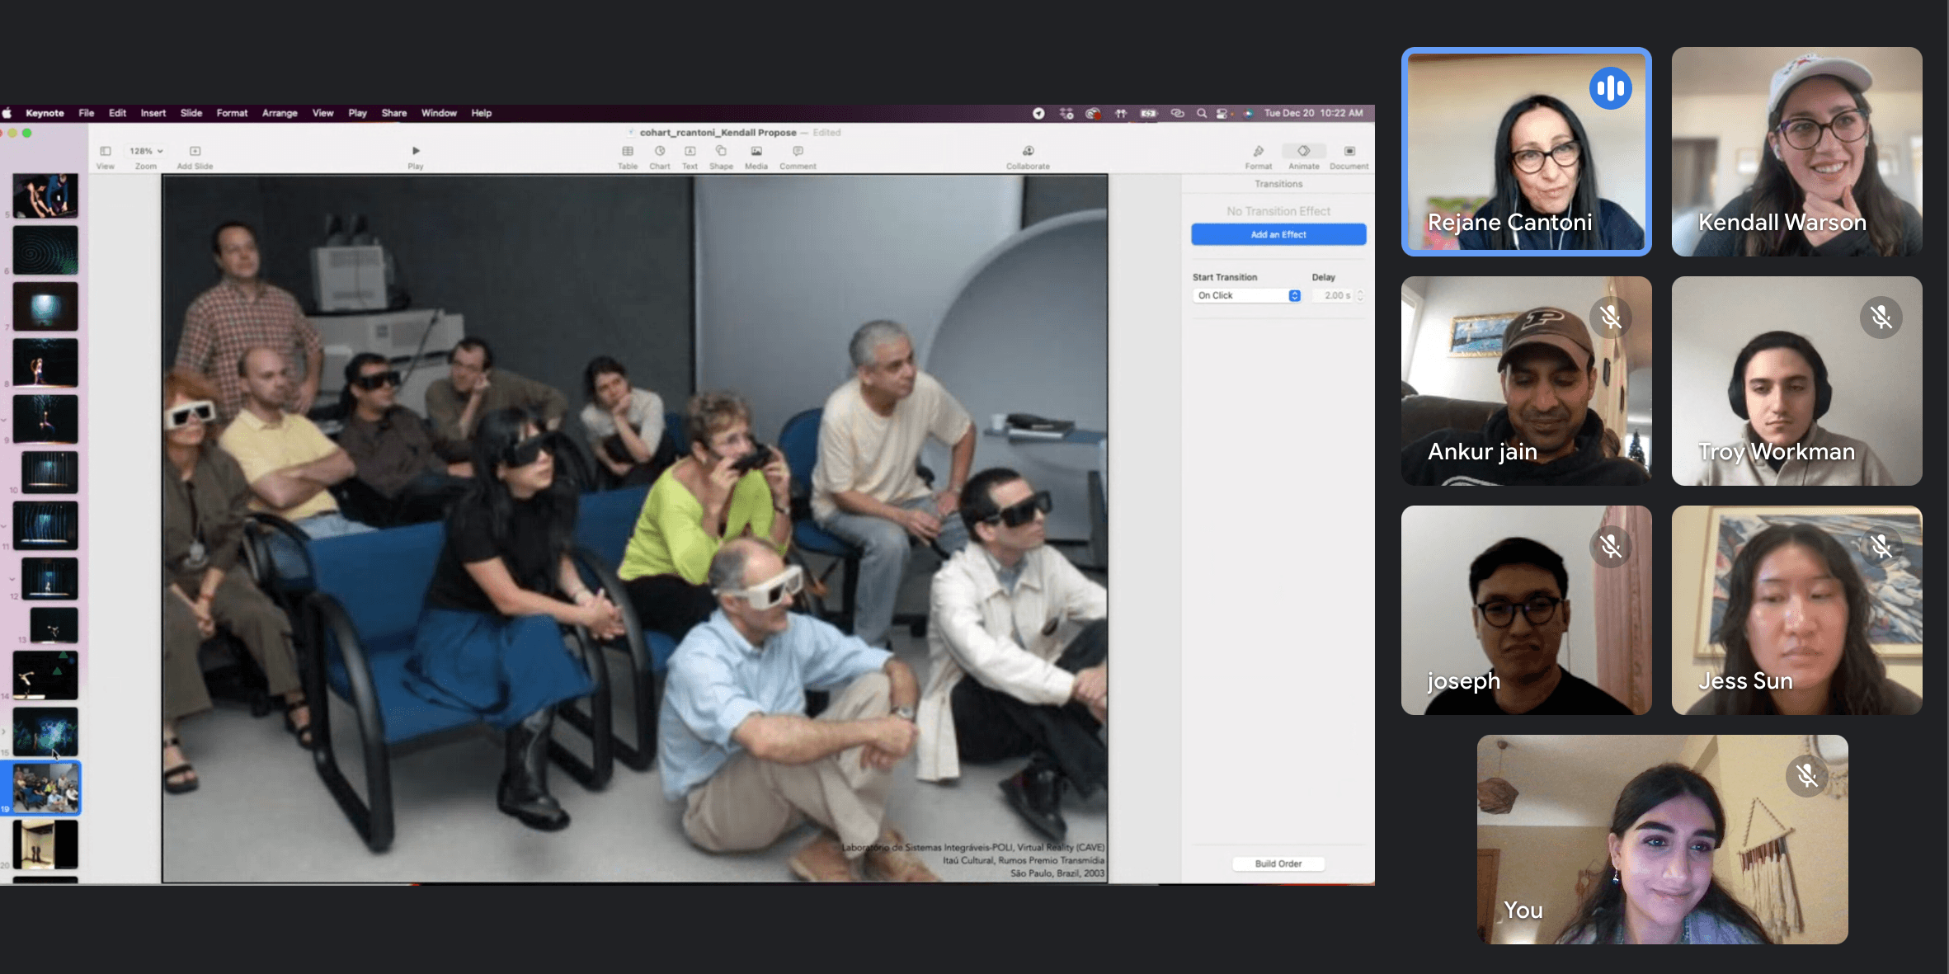Click the Delay value stepper arrows
This screenshot has width=1949, height=974.
tap(1360, 295)
